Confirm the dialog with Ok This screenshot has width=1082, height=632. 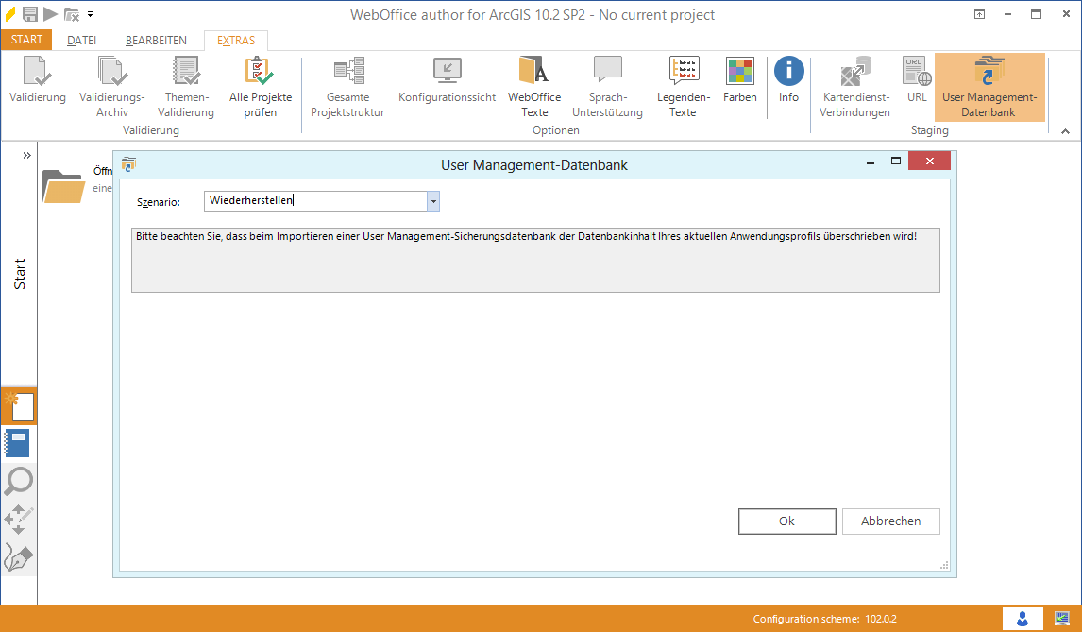[x=786, y=521]
